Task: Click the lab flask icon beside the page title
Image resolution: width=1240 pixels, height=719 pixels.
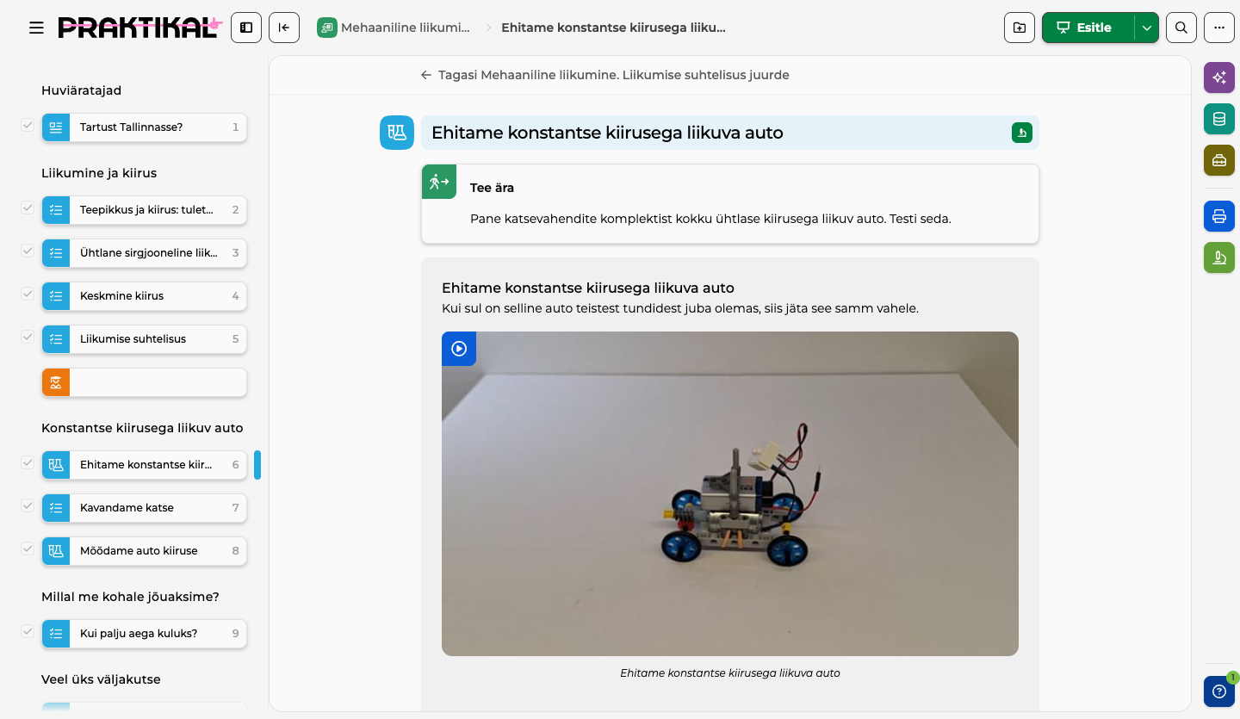Action: (x=397, y=133)
